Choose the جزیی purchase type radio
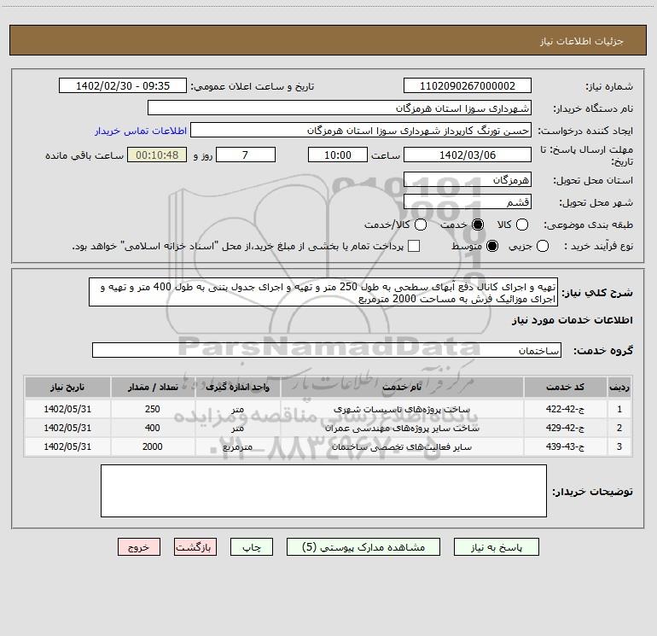Viewport: 657px width, 636px height. point(542,246)
